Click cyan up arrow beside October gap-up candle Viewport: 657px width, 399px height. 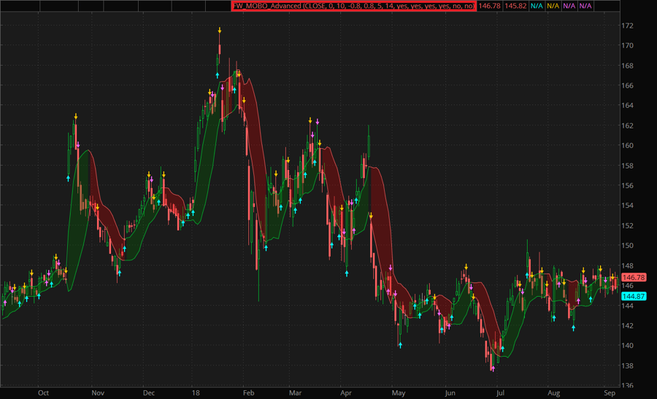pos(69,177)
